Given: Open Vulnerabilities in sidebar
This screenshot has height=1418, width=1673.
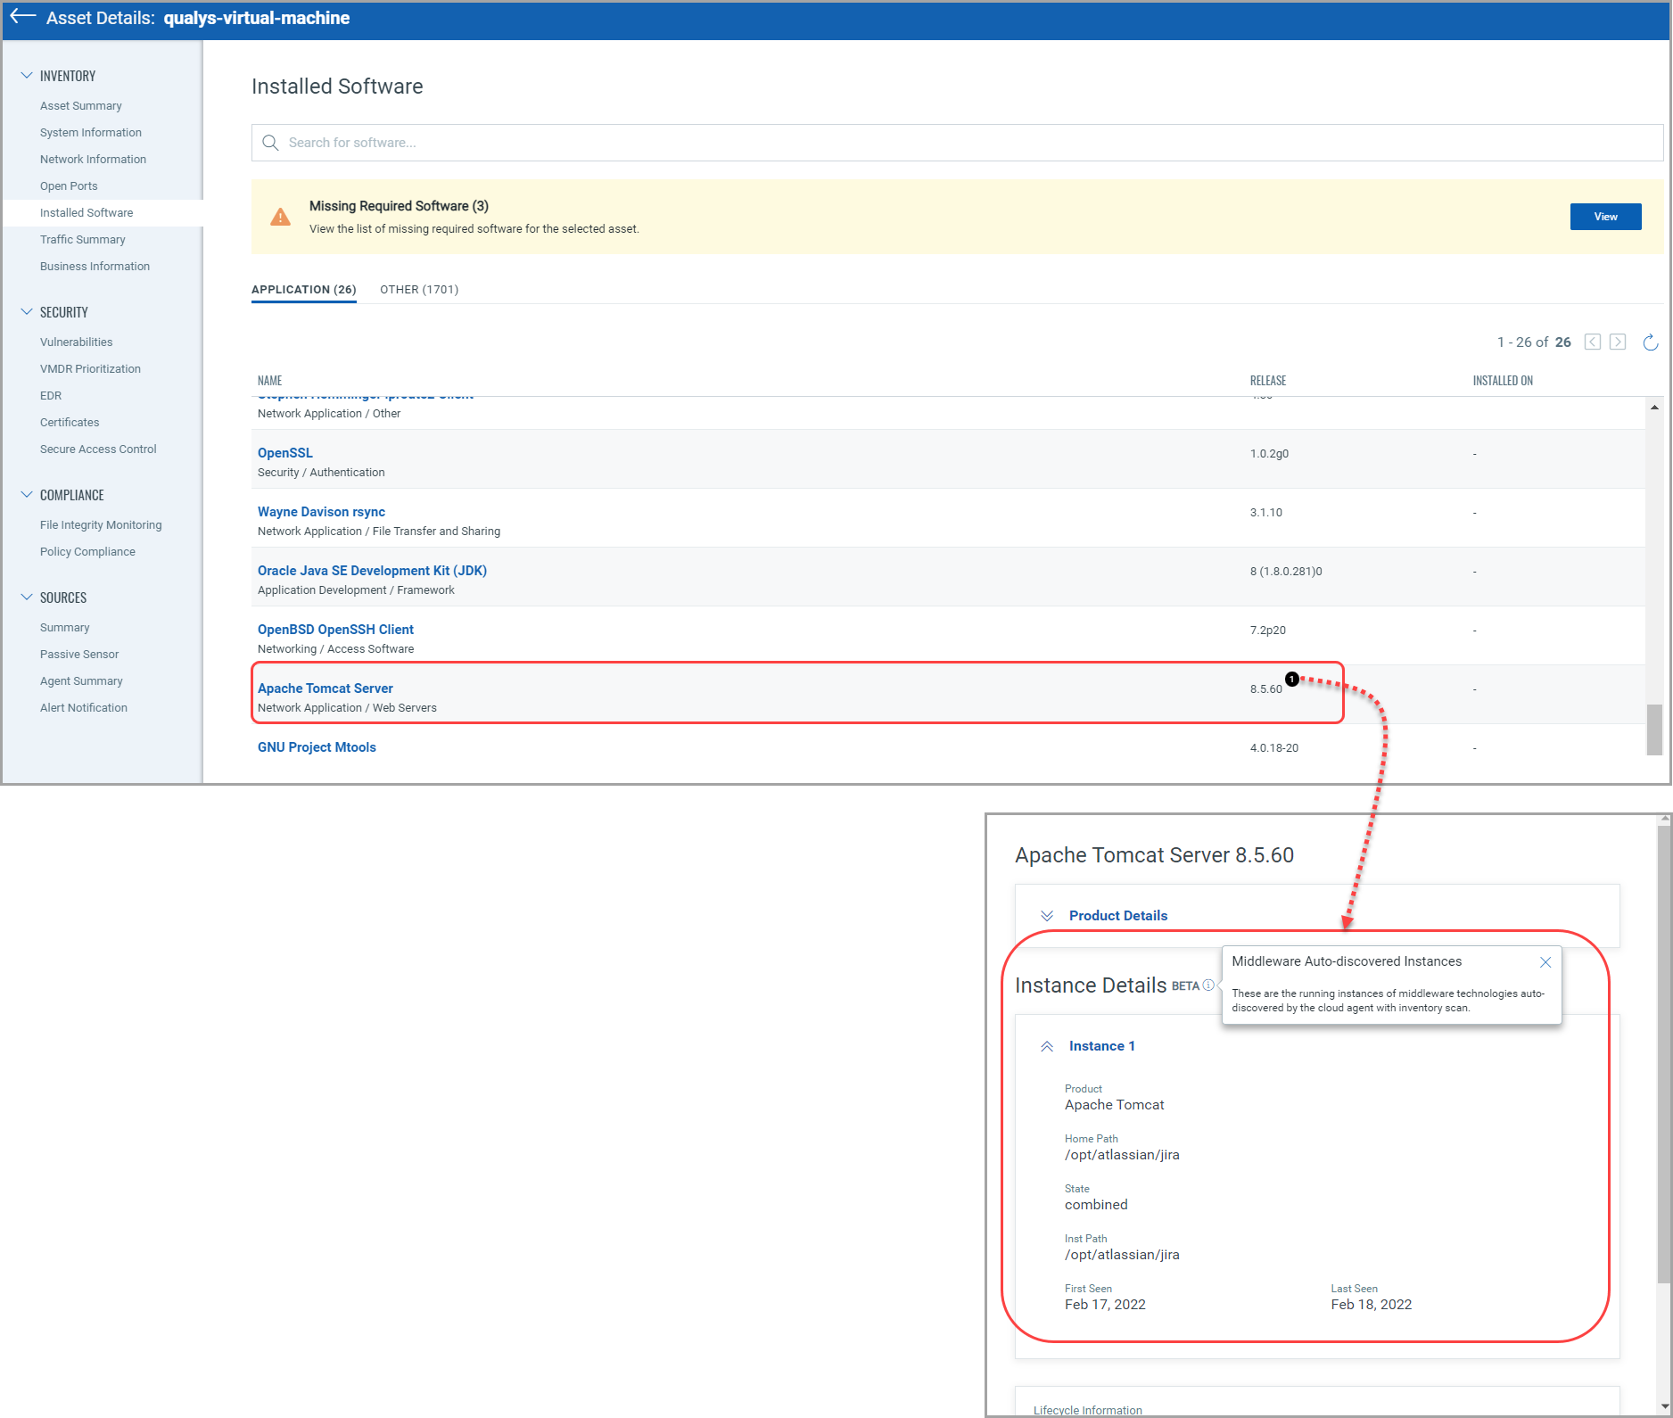Looking at the screenshot, I should [77, 342].
